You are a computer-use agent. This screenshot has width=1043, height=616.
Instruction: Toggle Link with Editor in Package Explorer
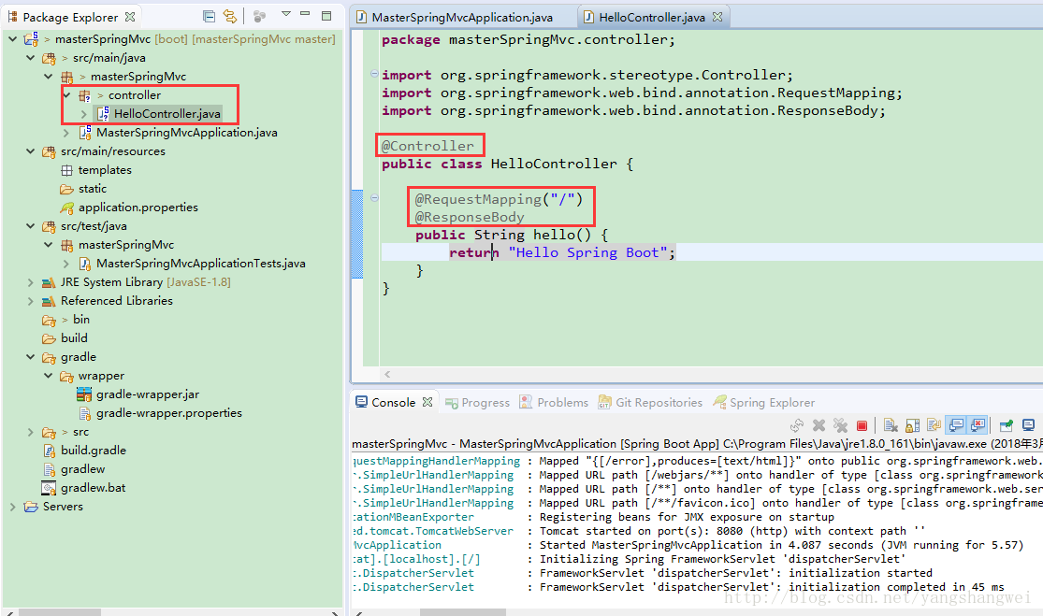click(x=229, y=16)
